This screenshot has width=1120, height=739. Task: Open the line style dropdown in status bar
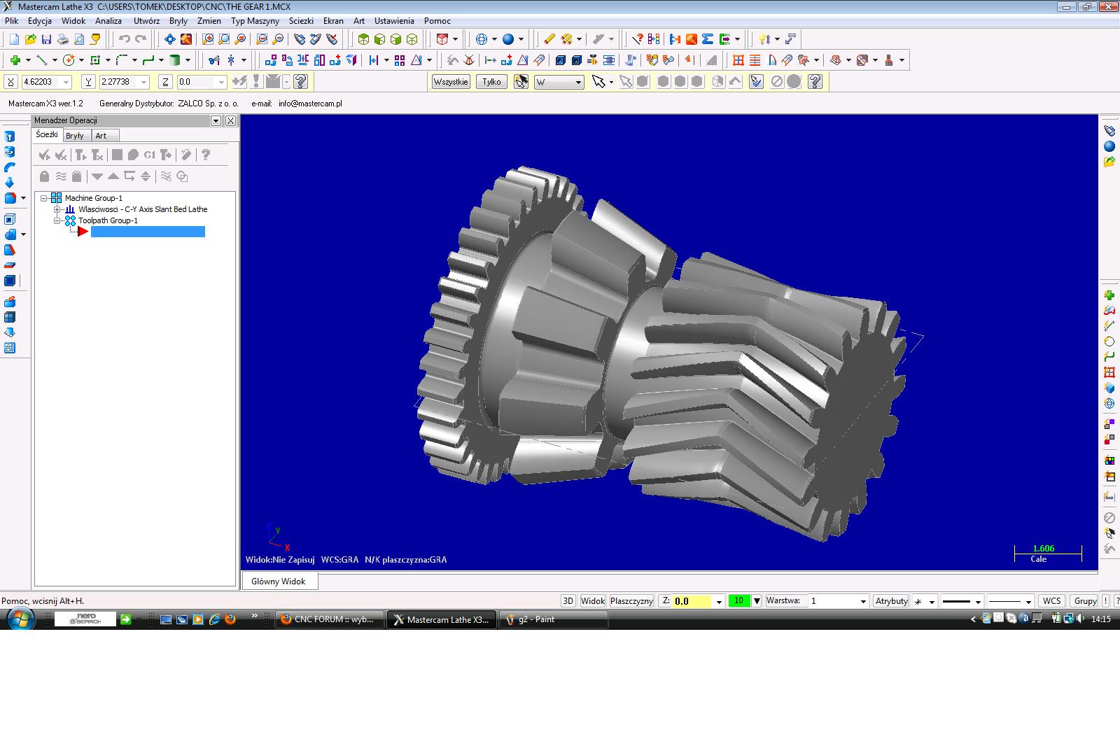tap(979, 601)
